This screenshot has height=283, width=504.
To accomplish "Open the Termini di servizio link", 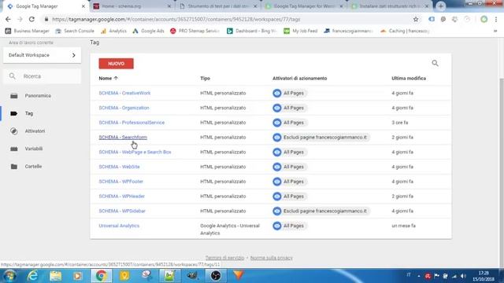I will [x=224, y=258].
